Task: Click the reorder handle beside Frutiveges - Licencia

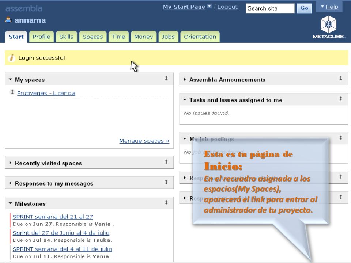Action: click(12, 92)
